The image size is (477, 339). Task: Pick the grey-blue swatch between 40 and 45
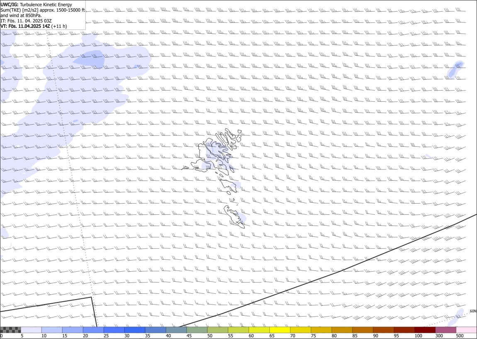[x=176, y=330]
